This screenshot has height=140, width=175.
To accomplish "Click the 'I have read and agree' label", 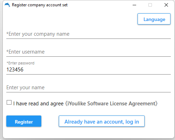I will [x=38, y=104].
